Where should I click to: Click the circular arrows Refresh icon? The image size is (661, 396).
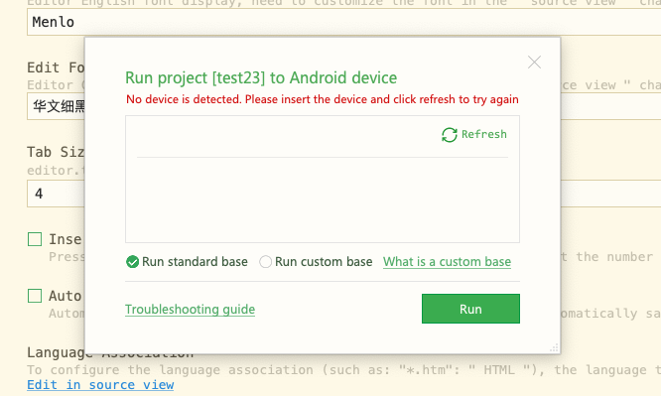coord(450,135)
